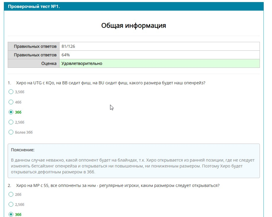Select the Более 3бб option
The image size is (272, 217).
[11, 132]
